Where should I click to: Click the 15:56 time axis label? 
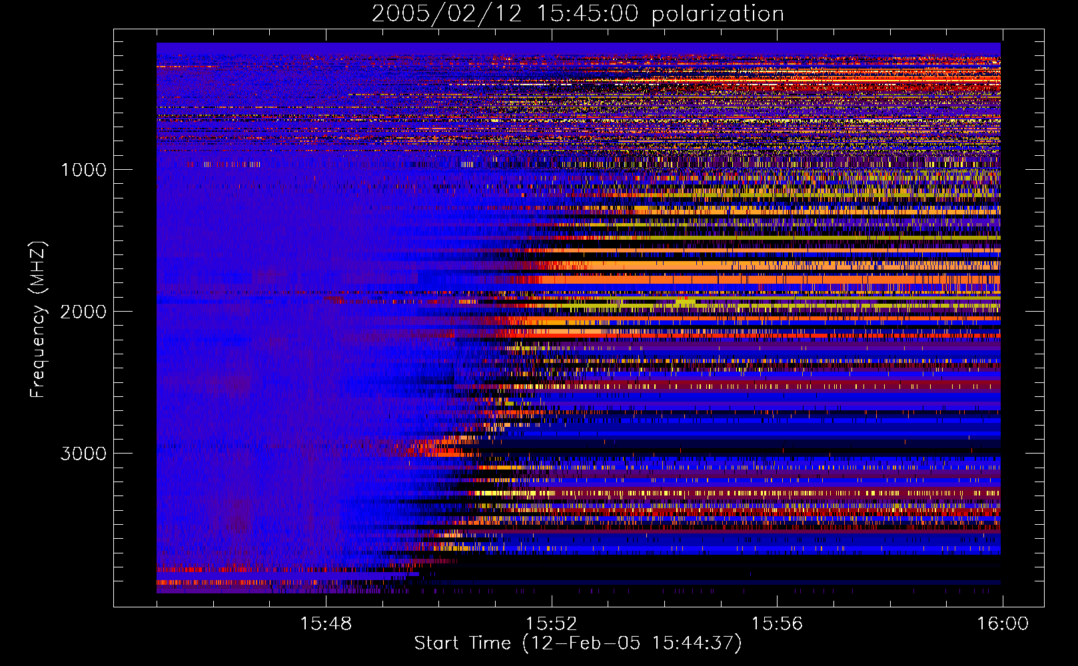pos(777,624)
